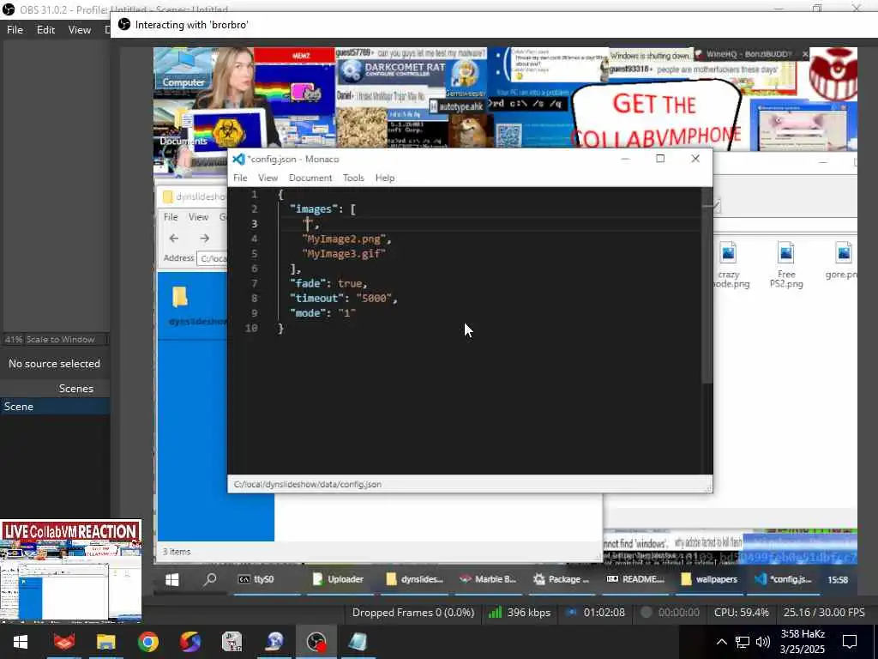Switch to ttyS0 in VM taskbar

256,579
